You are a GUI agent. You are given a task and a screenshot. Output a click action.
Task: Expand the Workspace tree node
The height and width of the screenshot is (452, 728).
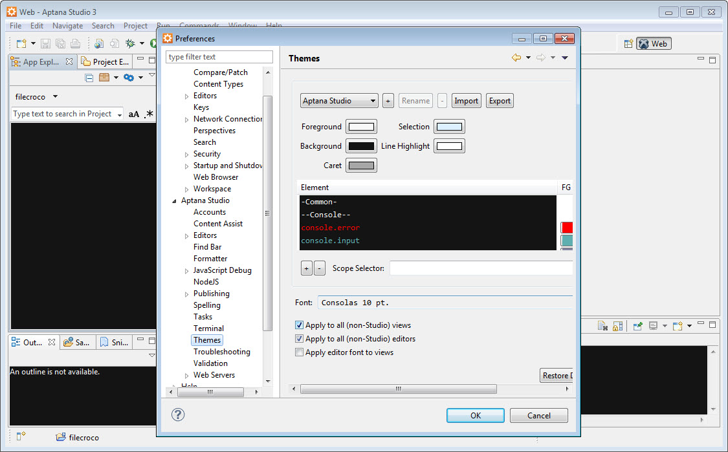click(186, 189)
